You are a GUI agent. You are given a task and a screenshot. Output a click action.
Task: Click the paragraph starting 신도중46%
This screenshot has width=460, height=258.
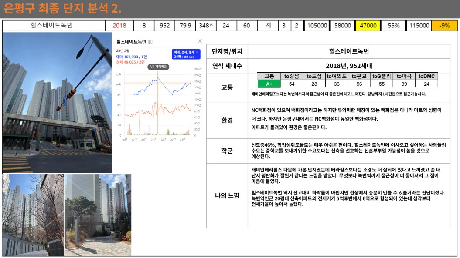click(x=348, y=151)
